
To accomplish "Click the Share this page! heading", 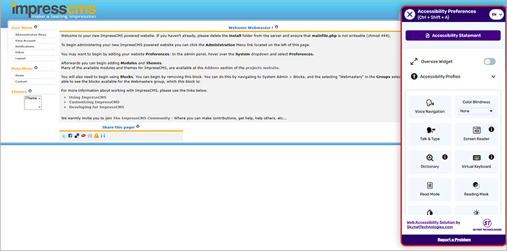I will 118,127.
